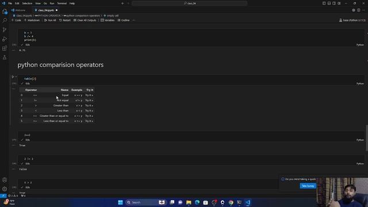
Task: Open editor More Actions ellipsis
Action: pyautogui.click(x=363, y=10)
